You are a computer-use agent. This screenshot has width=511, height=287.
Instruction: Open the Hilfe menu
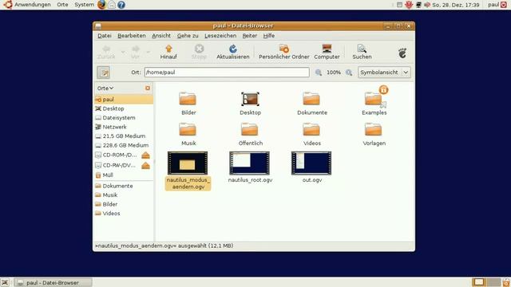click(x=269, y=36)
